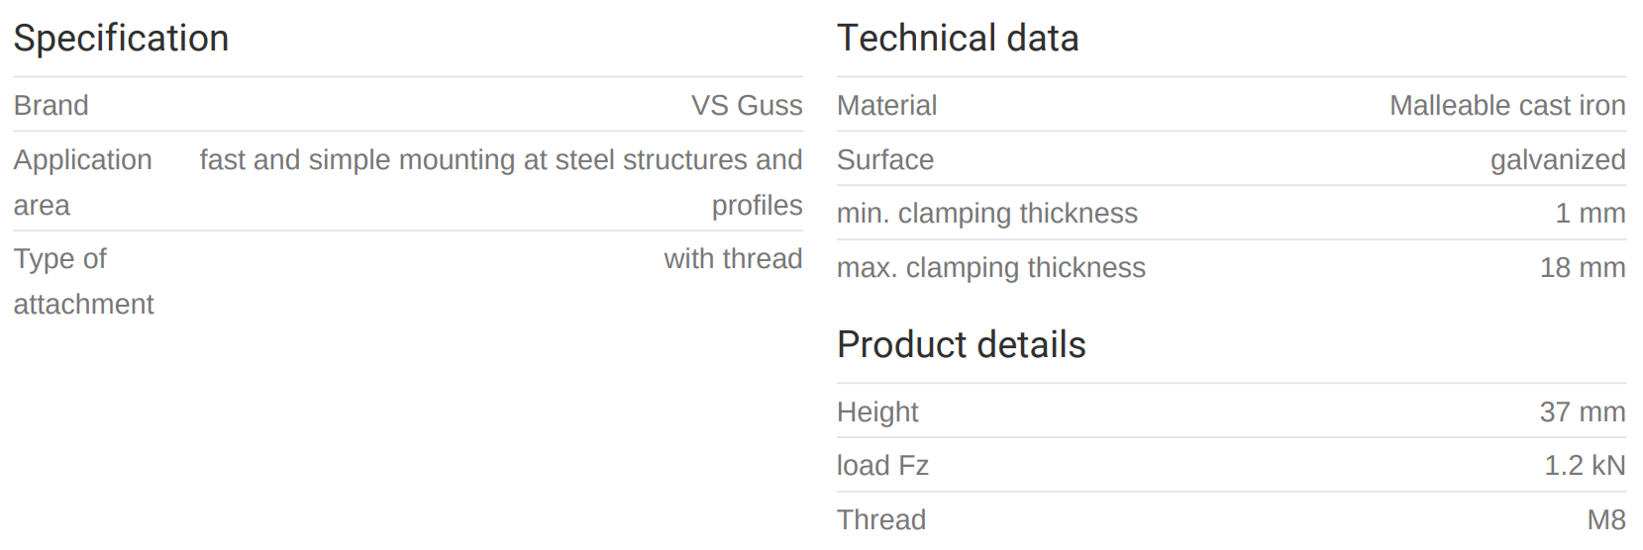The width and height of the screenshot is (1643, 550).
Task: Click the Application area label
Action: [x=82, y=182]
